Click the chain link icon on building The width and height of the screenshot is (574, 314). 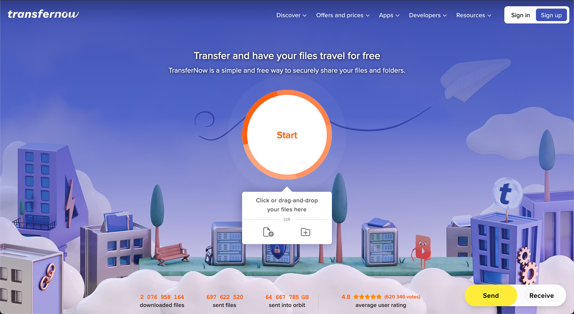click(x=47, y=277)
